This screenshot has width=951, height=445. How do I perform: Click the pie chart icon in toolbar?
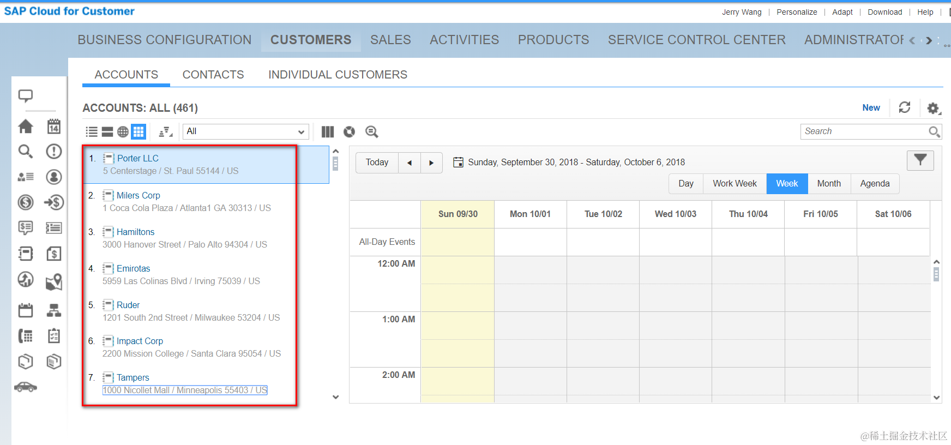click(x=349, y=131)
